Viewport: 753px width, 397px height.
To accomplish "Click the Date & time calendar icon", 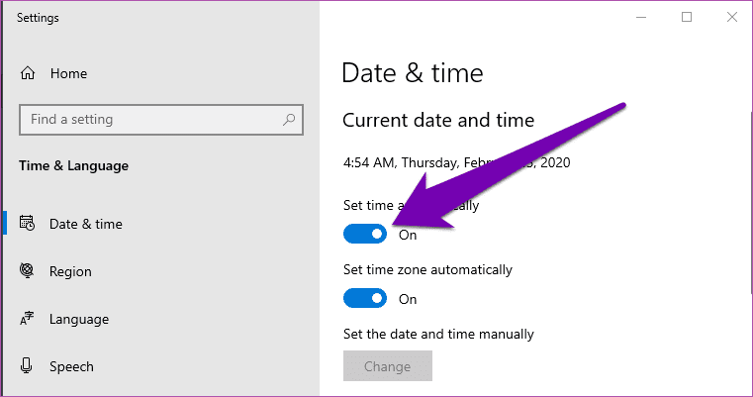I will 27,223.
